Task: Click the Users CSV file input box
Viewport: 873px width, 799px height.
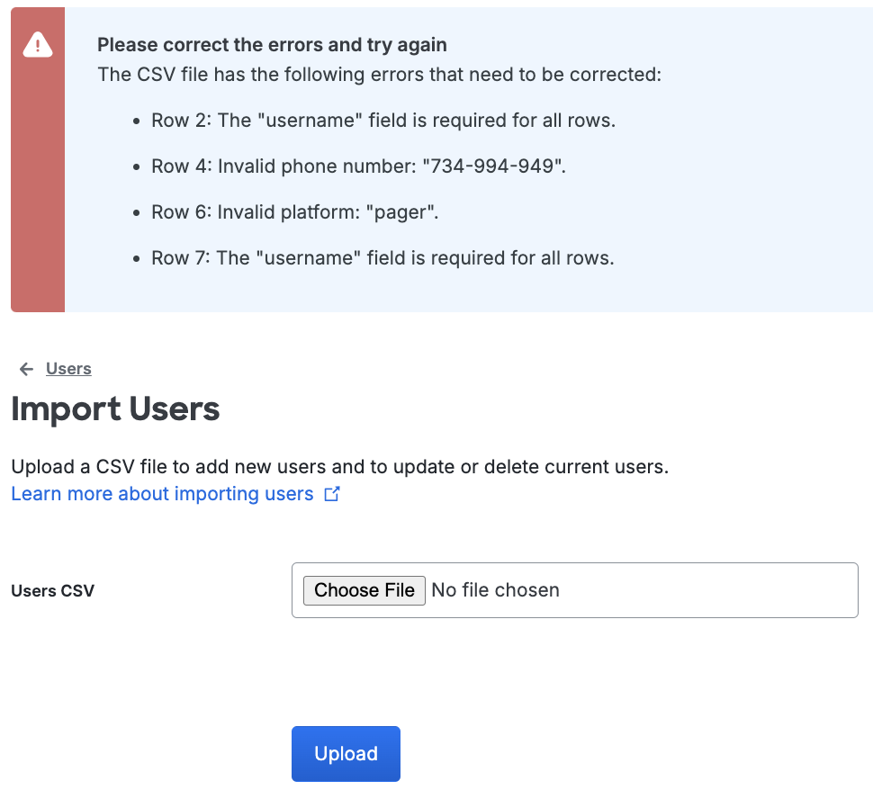Action: [x=574, y=589]
